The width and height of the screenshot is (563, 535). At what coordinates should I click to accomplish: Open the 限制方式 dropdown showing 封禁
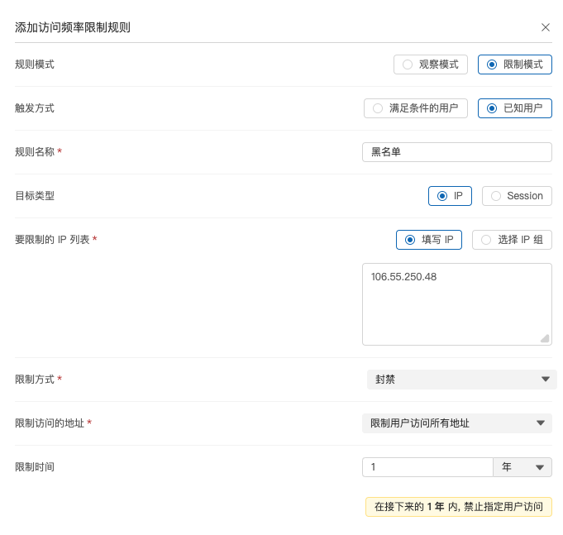click(461, 380)
